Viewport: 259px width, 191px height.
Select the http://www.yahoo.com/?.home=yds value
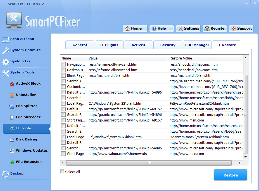pyautogui.click(x=118, y=154)
